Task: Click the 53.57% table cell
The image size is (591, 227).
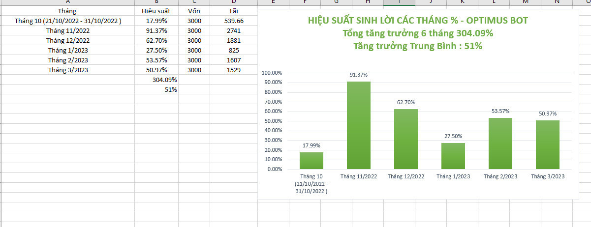Action: point(156,60)
